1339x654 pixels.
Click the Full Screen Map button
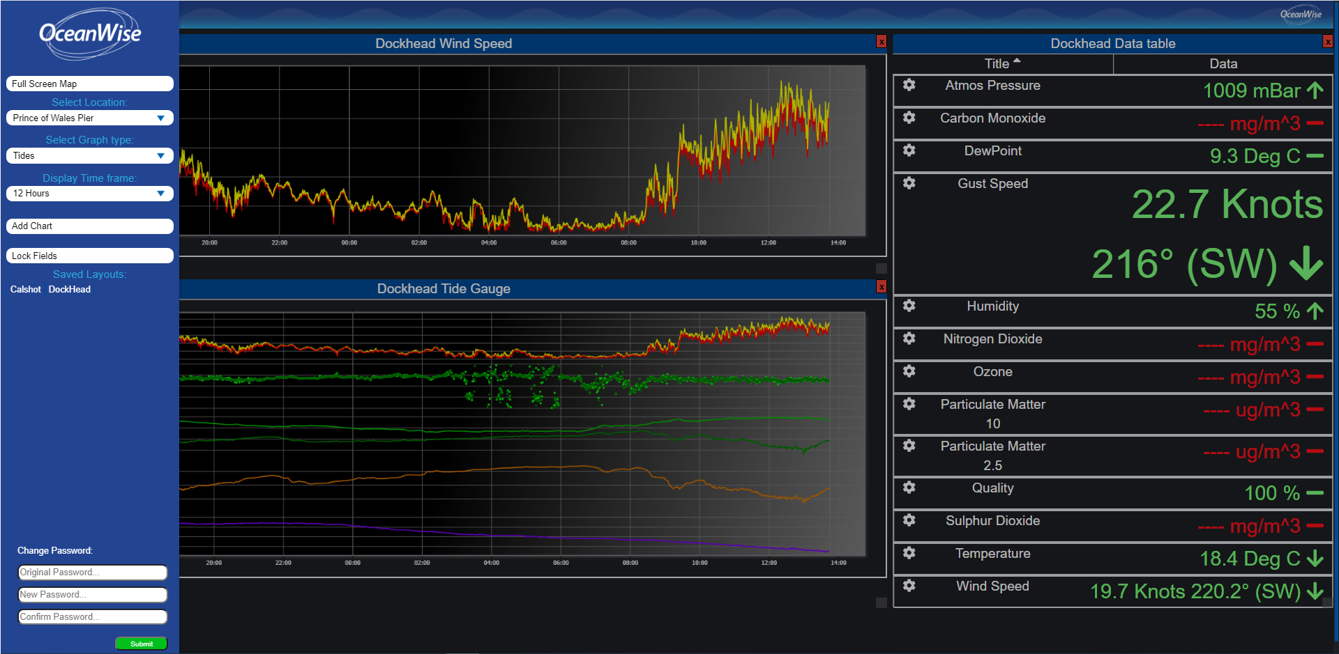click(89, 84)
